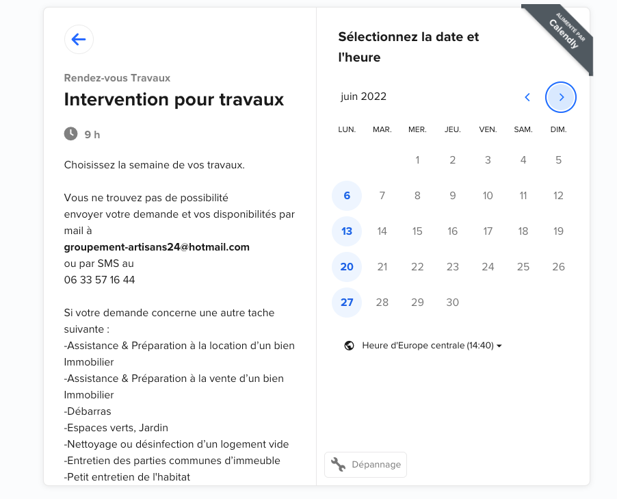Click the phone number 06 33 57 16 44
Screen dimensions: 617x499
point(99,280)
